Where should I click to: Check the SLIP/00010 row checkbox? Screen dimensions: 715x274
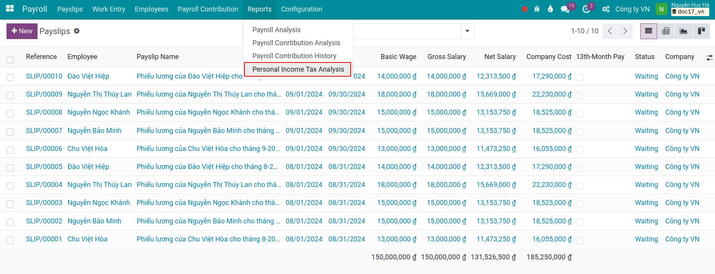click(10, 77)
